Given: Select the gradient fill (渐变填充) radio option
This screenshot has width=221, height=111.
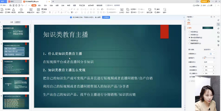Looking at the screenshot, I should tap(189, 35).
